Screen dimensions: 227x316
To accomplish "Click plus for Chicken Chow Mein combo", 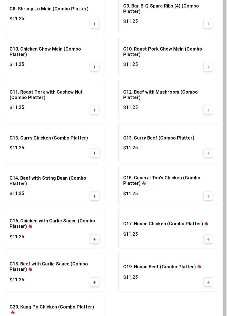I will [95, 67].
